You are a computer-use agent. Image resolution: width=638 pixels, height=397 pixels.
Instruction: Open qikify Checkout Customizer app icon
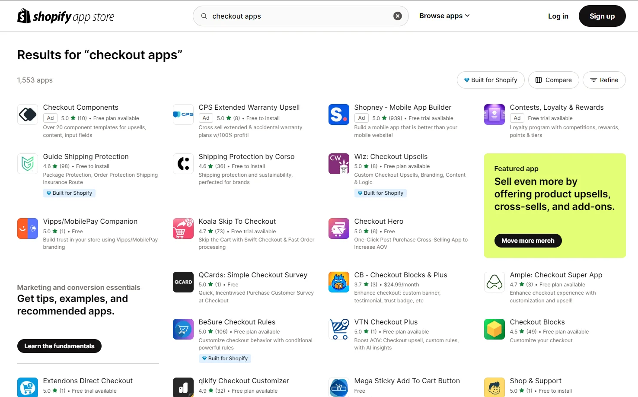pyautogui.click(x=183, y=387)
